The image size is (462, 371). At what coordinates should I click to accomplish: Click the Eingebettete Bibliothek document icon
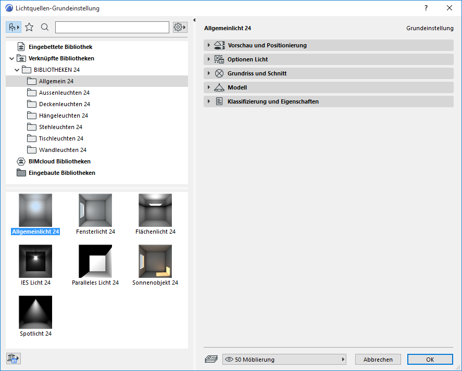coord(21,47)
